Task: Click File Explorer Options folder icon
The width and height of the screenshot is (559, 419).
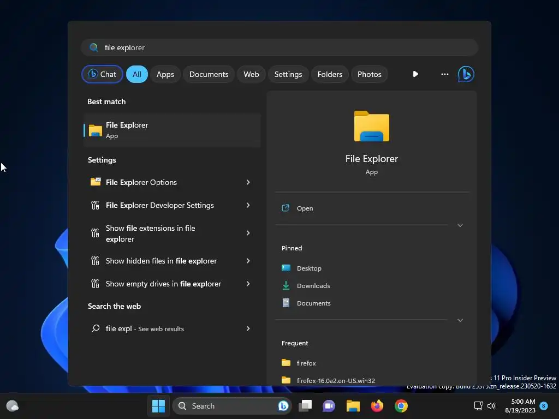Action: pos(95,182)
